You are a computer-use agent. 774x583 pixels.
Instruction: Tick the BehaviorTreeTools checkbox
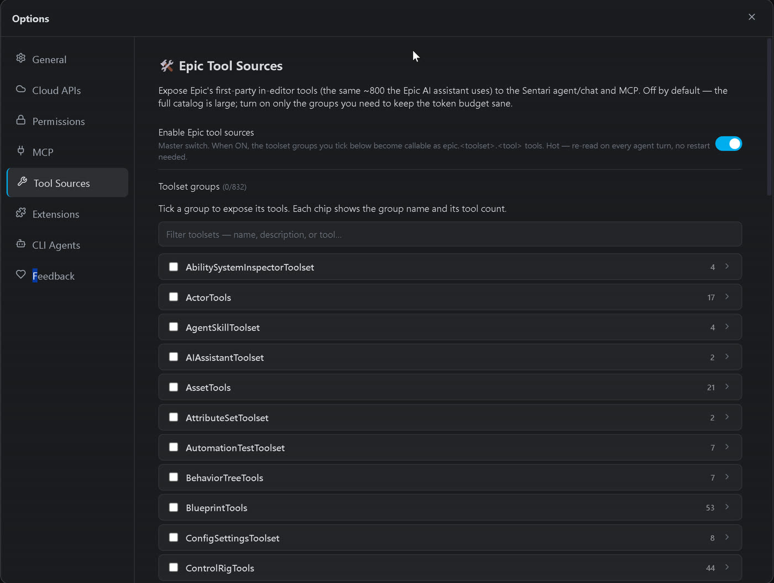(x=174, y=477)
